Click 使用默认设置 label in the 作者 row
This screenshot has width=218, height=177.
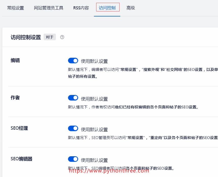(94, 99)
